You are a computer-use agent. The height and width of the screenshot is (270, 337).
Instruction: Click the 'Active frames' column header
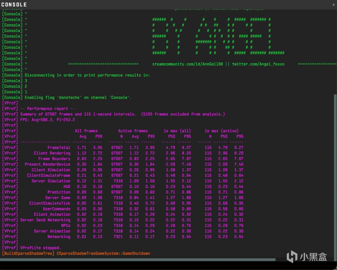133,131
